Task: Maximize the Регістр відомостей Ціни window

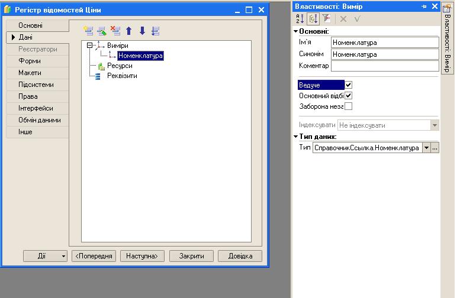Action: click(249, 9)
